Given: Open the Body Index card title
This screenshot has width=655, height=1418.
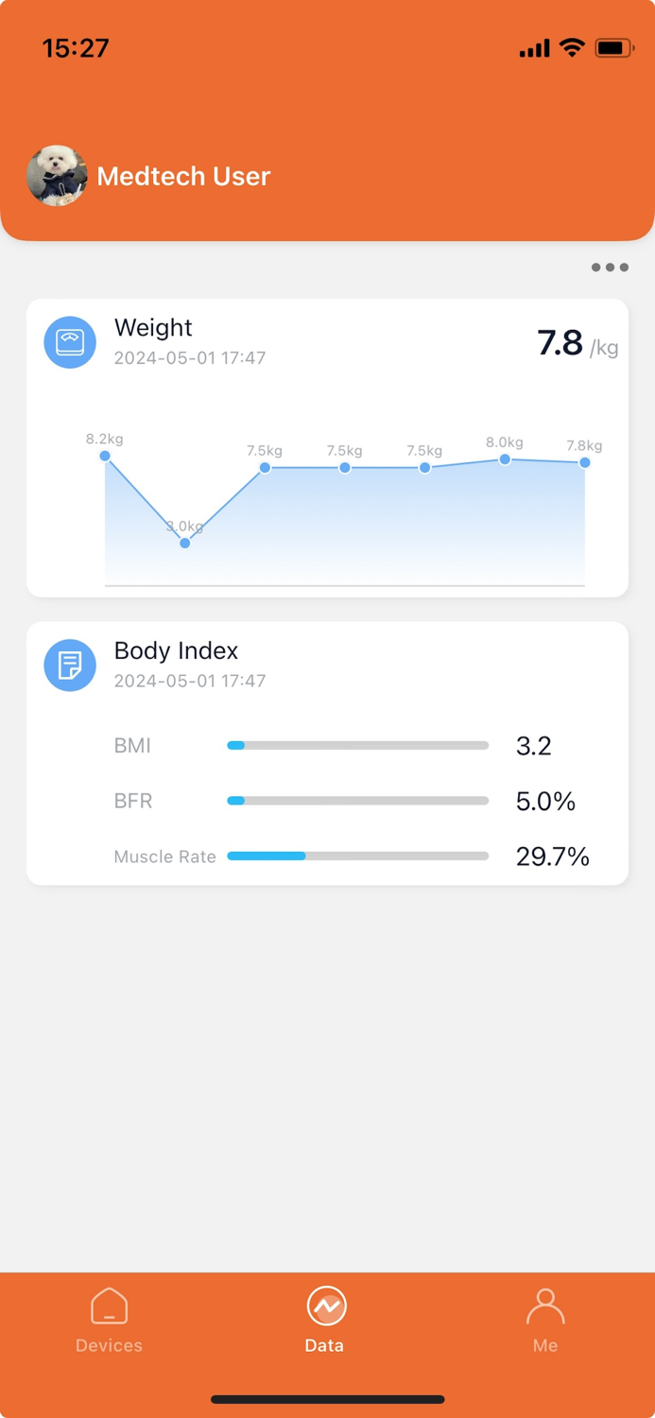Looking at the screenshot, I should [x=176, y=650].
